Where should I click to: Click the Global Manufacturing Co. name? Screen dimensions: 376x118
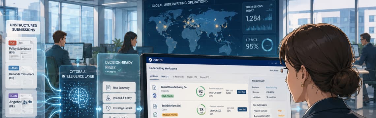click(174, 87)
